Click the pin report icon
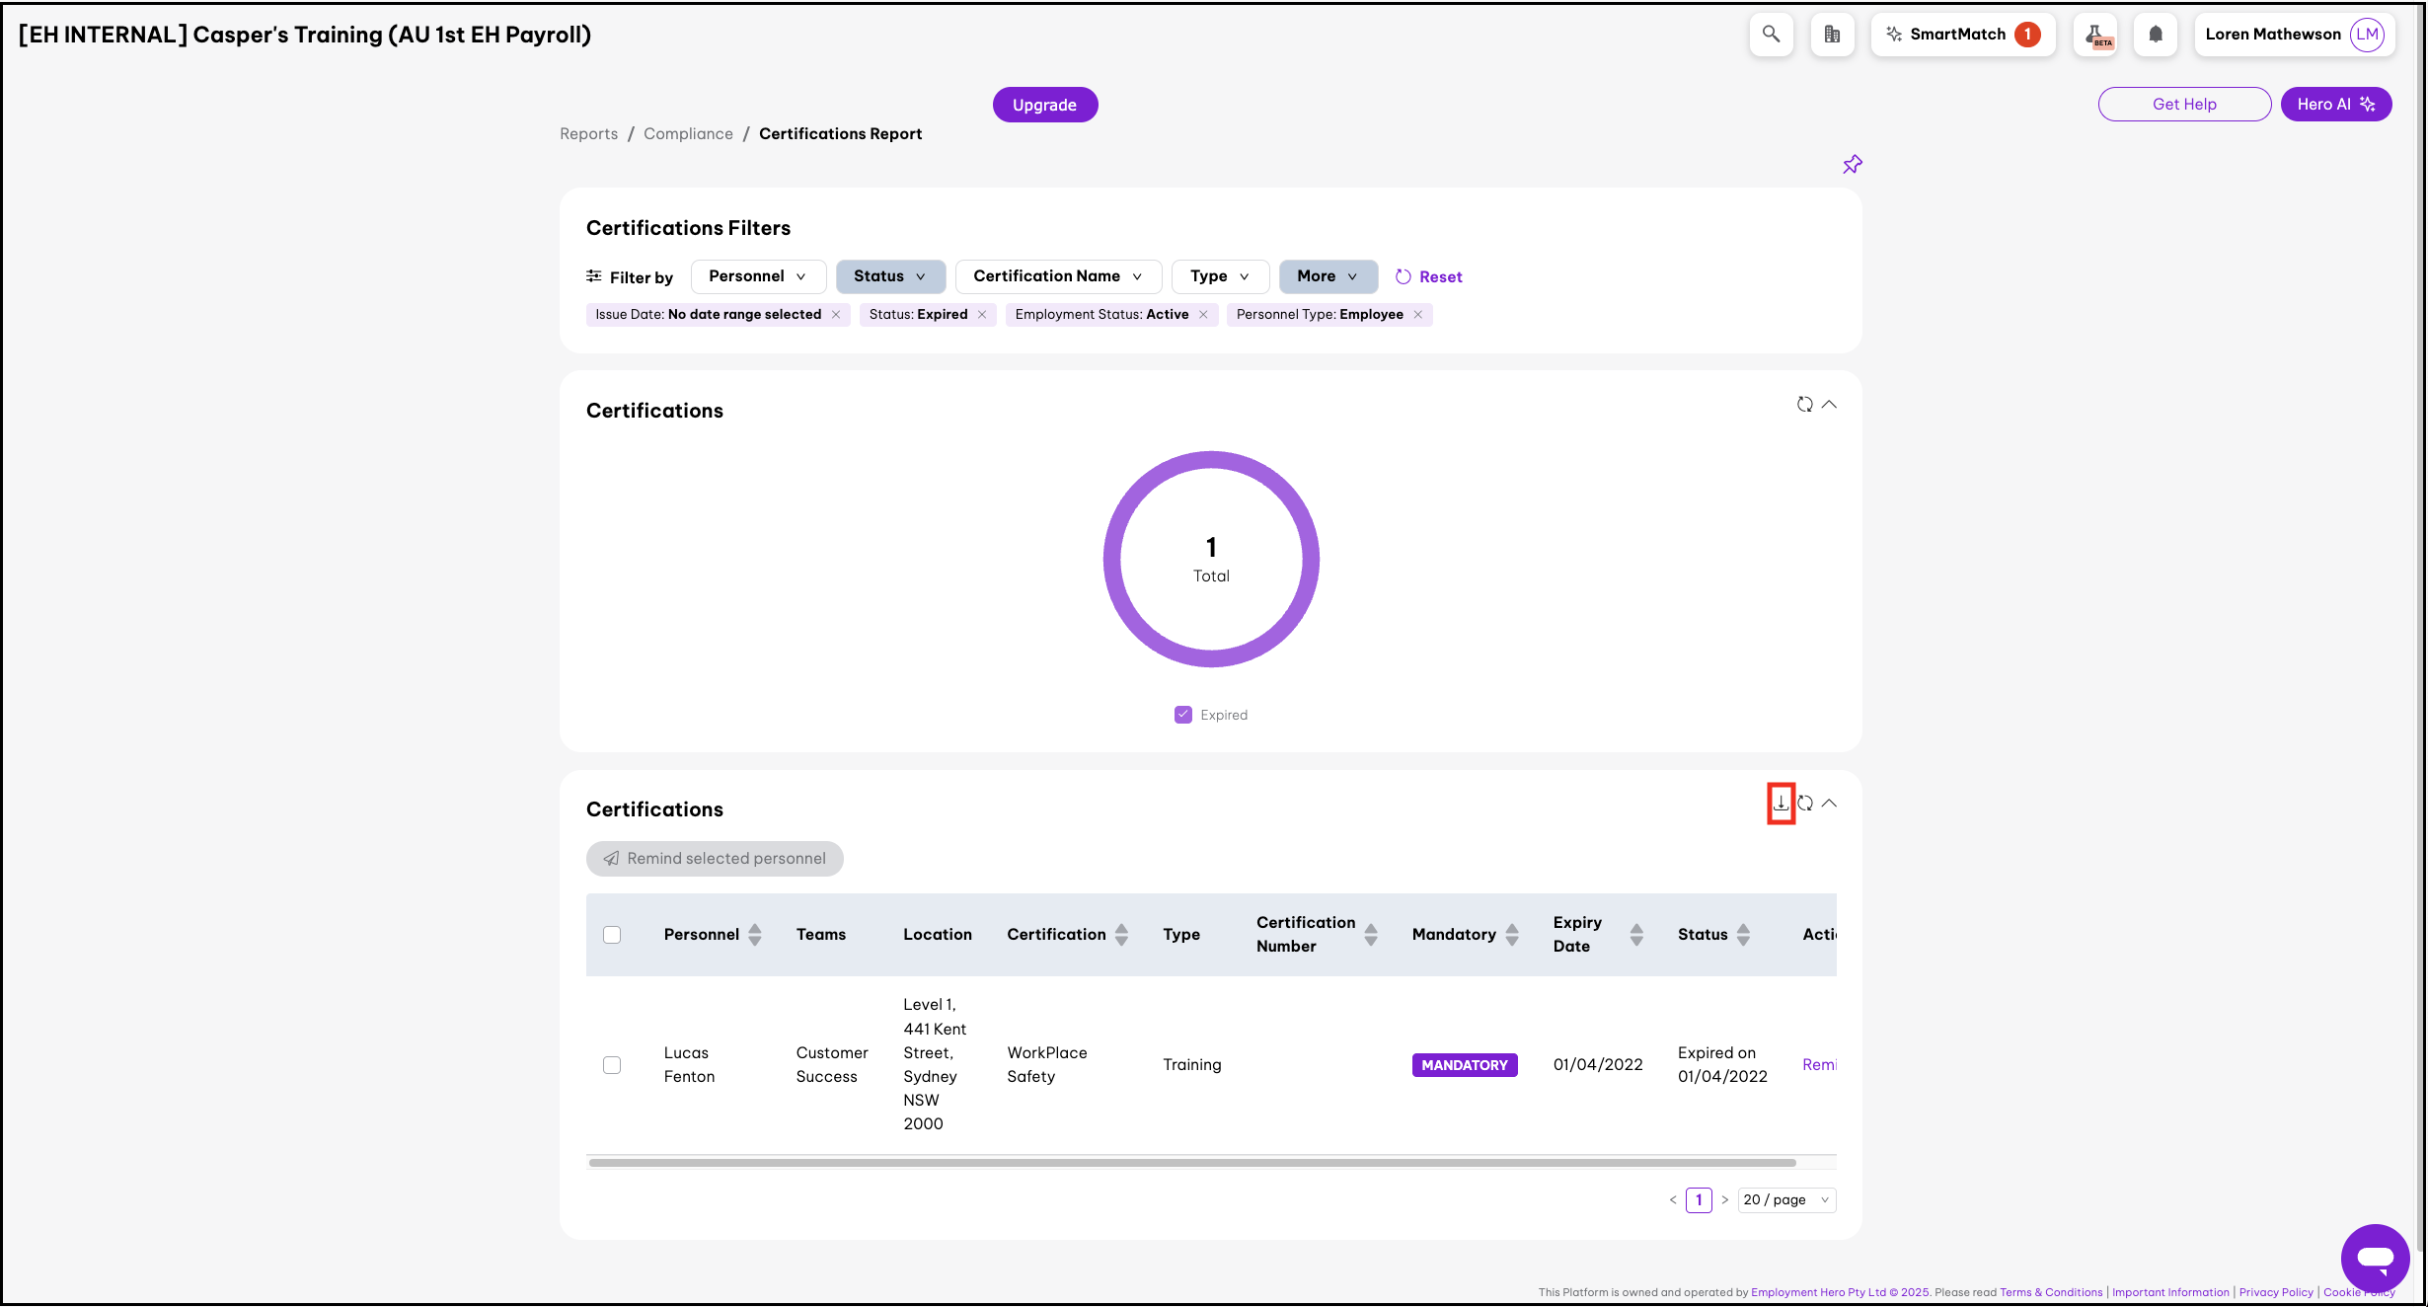The width and height of the screenshot is (2428, 1307). coord(1853,165)
